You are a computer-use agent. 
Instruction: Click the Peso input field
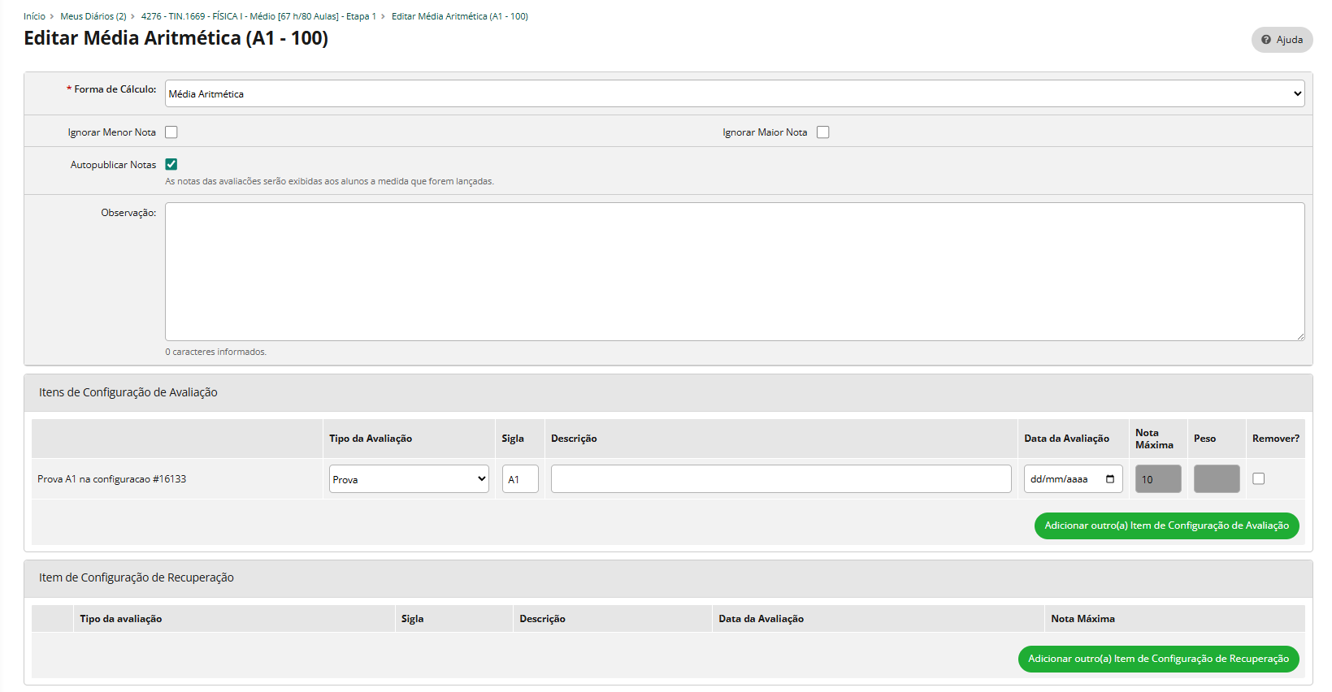1216,479
